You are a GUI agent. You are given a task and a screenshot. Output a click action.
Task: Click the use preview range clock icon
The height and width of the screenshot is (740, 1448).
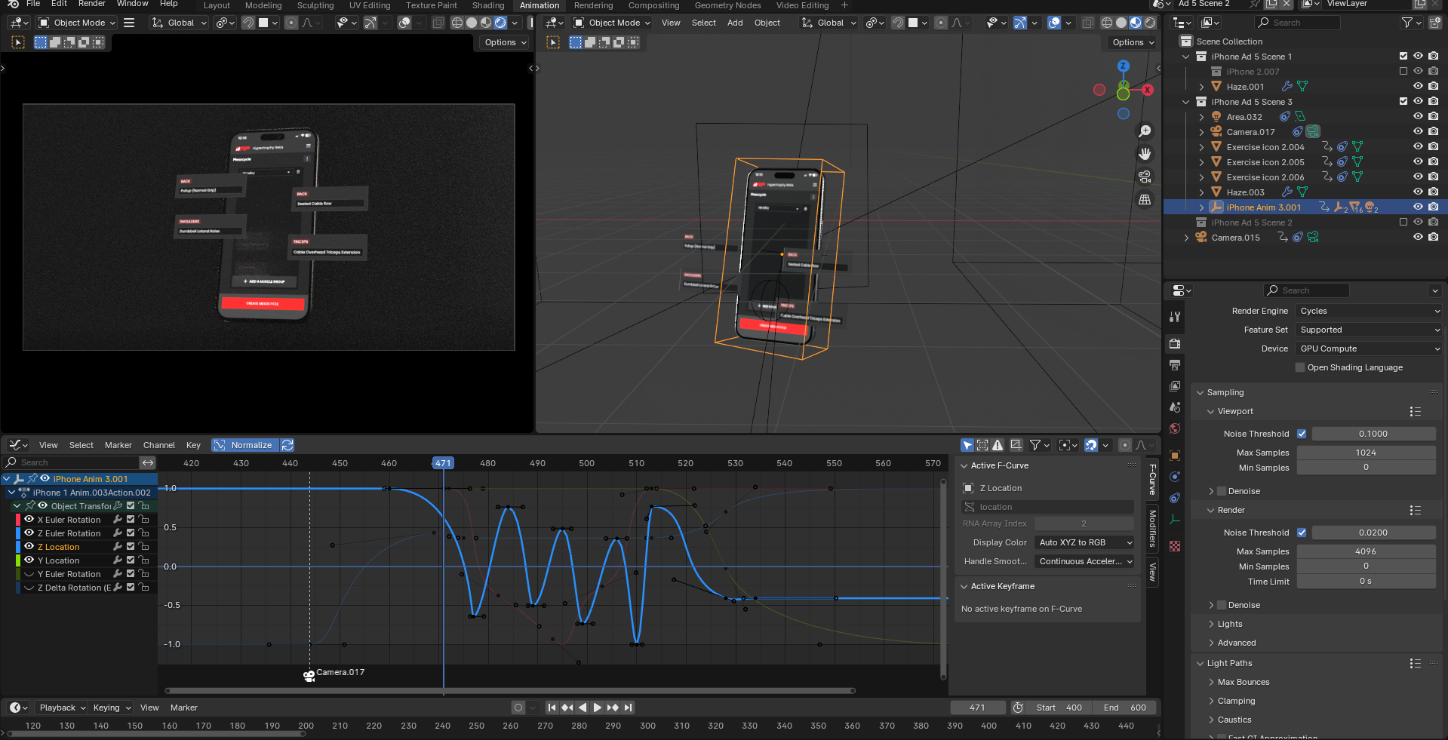pyautogui.click(x=1018, y=708)
